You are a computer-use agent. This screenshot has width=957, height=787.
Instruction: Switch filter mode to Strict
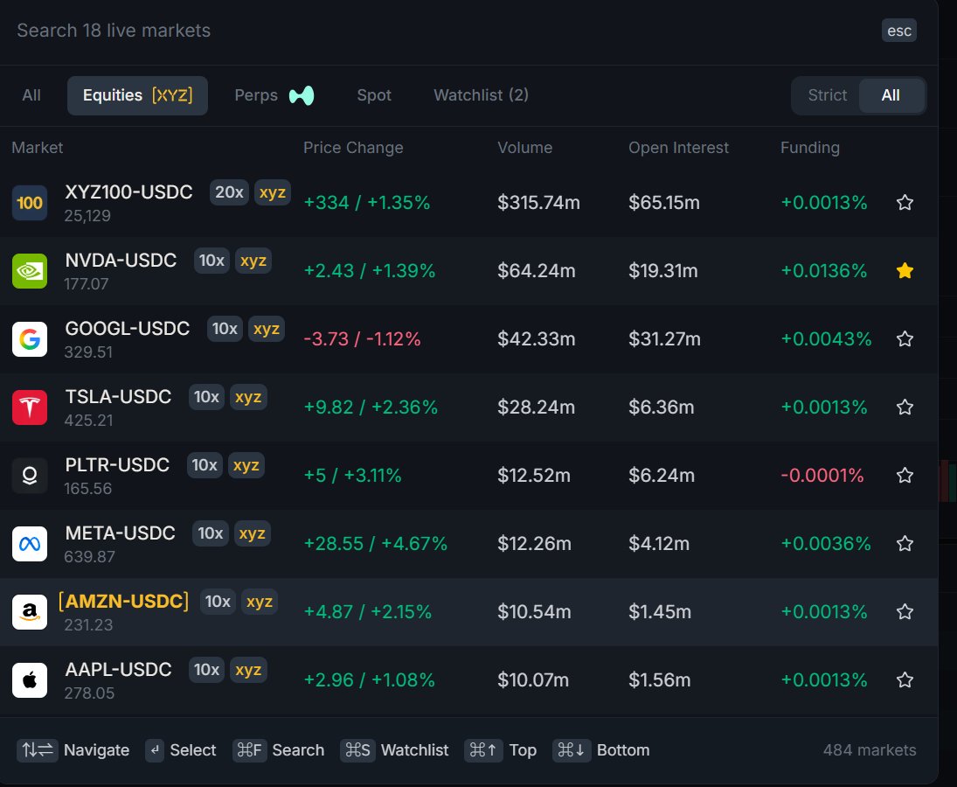[x=827, y=95]
